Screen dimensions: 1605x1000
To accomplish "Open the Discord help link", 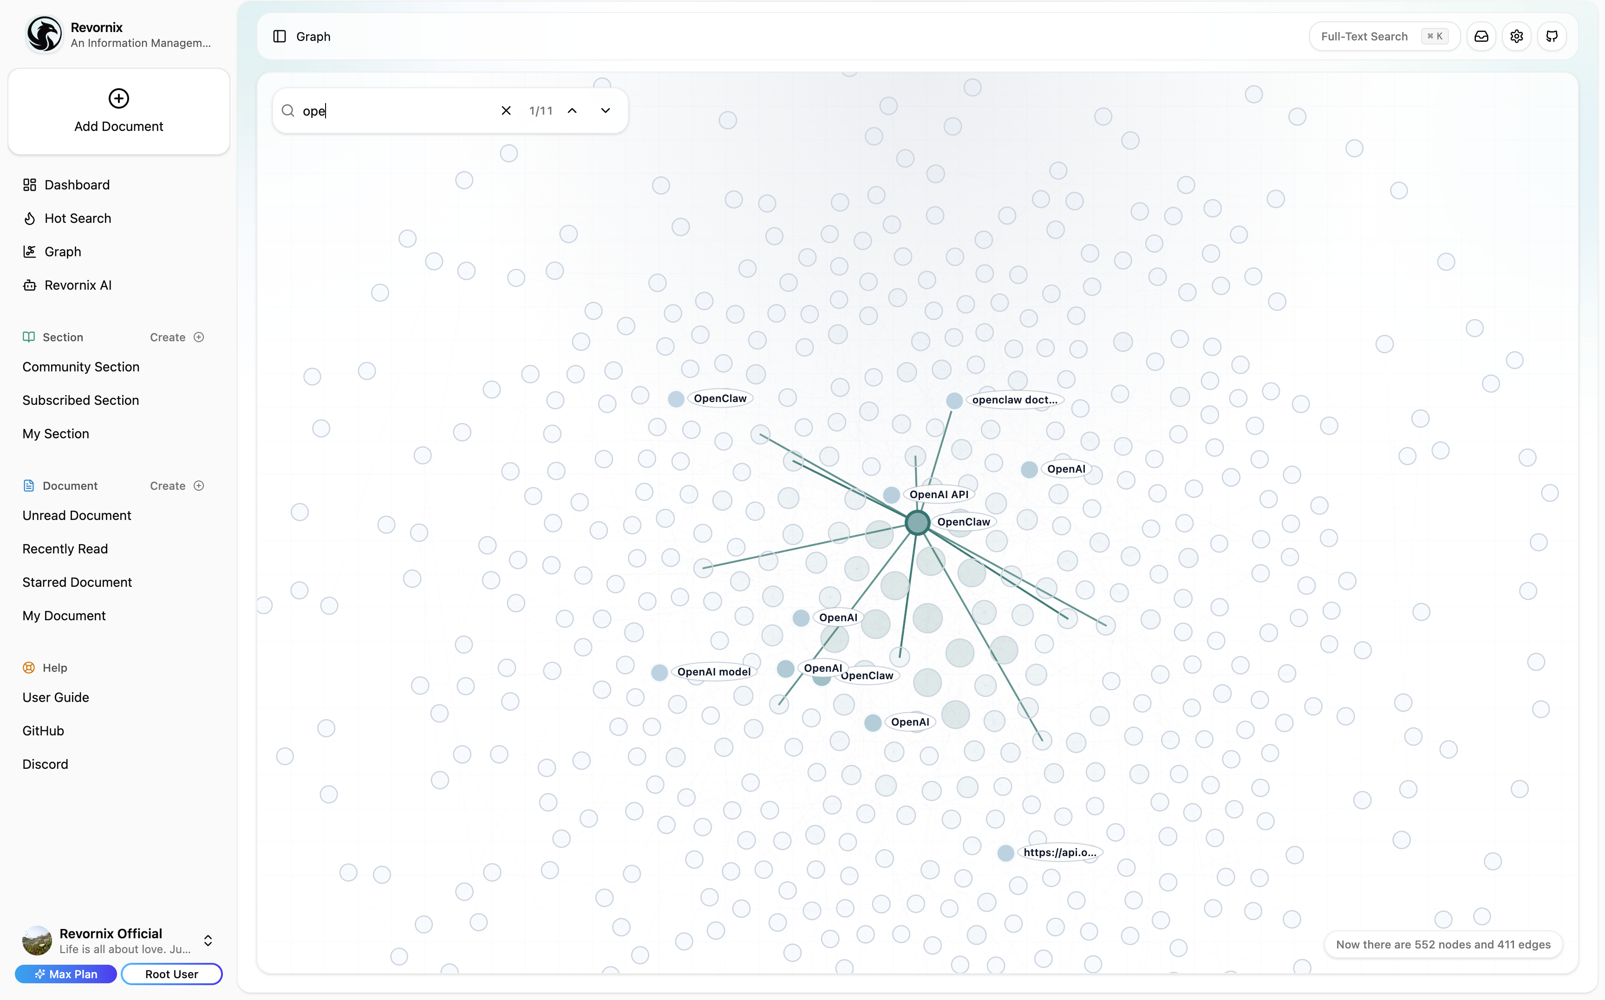I will click(x=45, y=764).
